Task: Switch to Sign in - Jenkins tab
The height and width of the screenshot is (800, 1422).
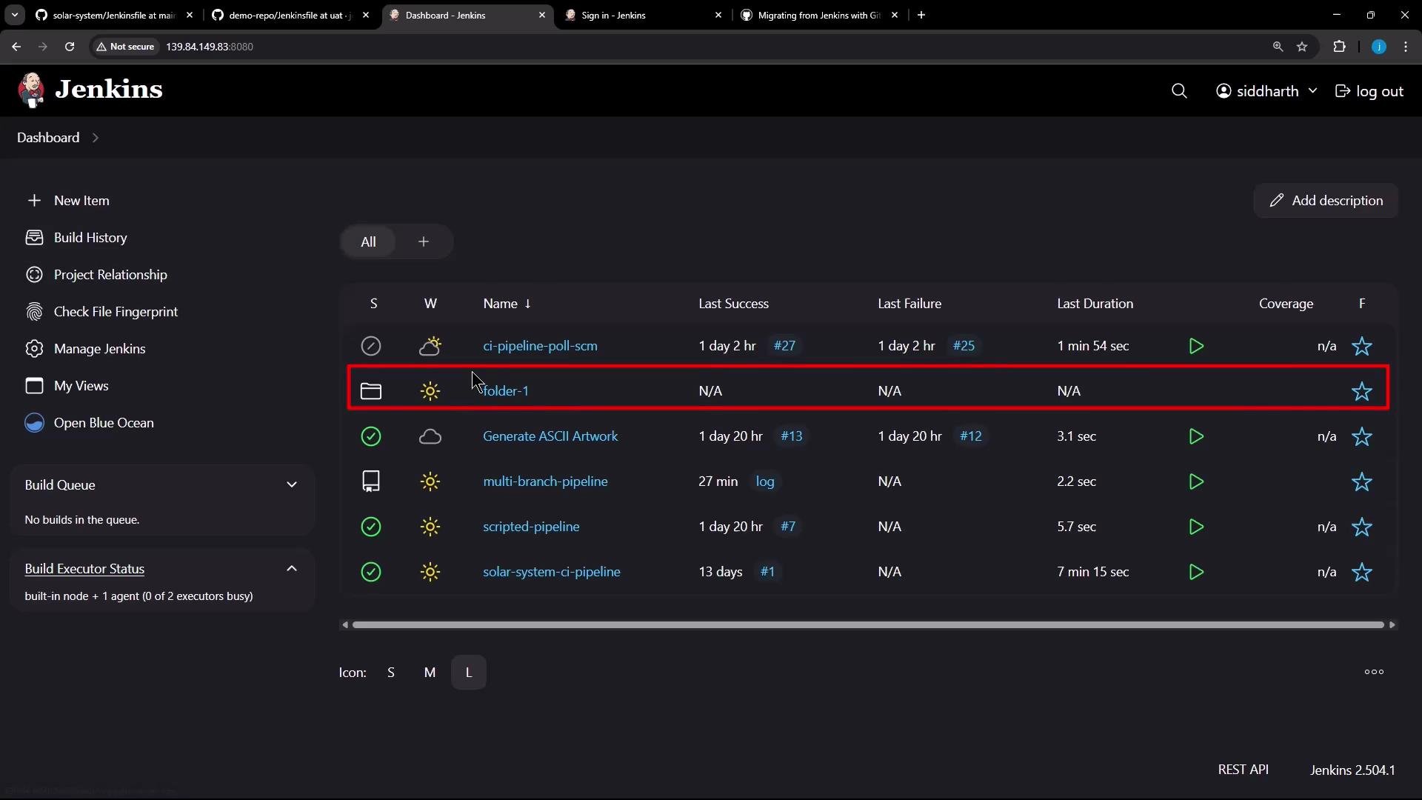Action: [x=644, y=15]
